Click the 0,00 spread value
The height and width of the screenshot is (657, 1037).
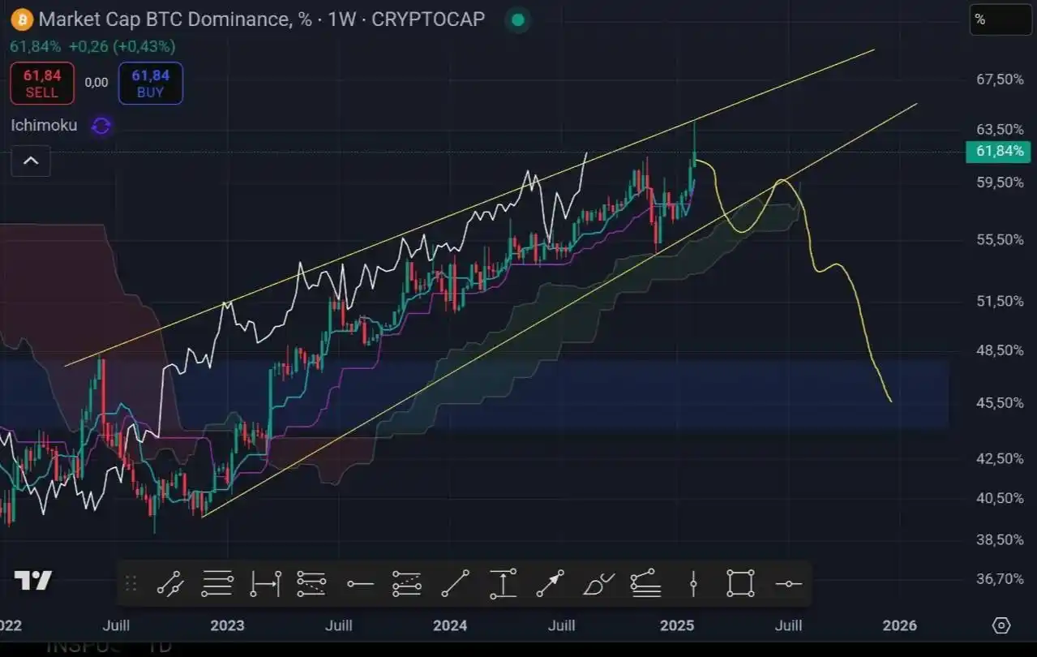click(x=96, y=83)
